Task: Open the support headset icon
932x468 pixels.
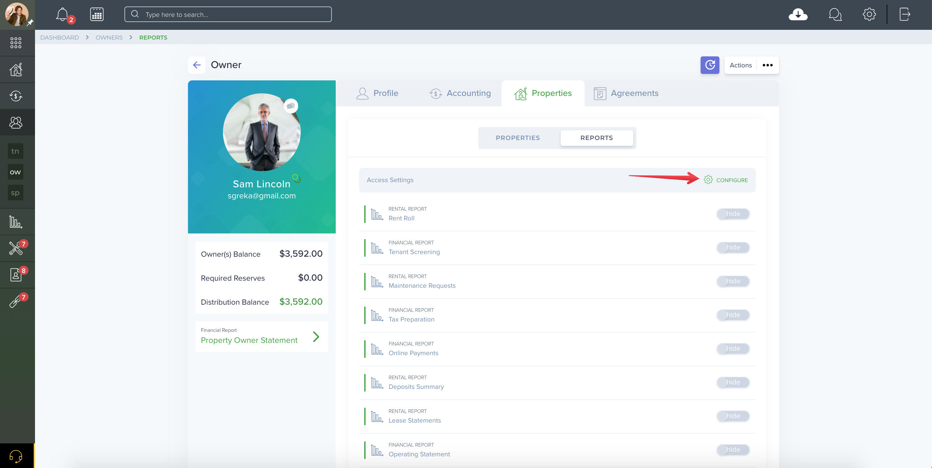Action: pyautogui.click(x=16, y=456)
